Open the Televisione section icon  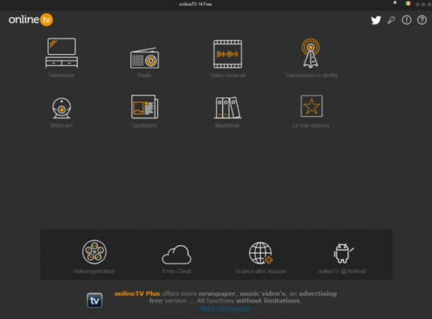(61, 53)
